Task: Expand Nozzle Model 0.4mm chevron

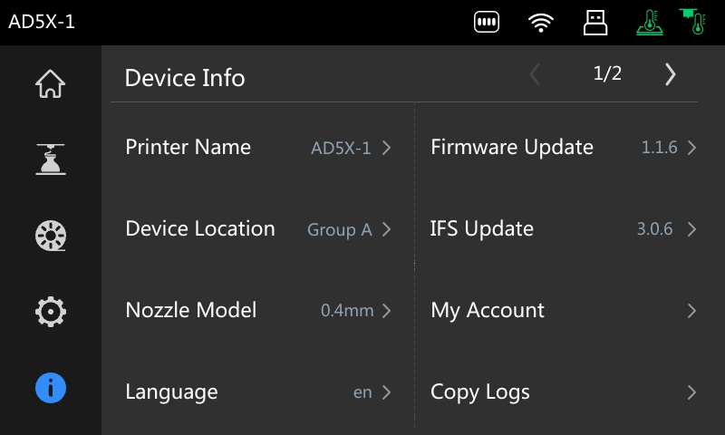Action: click(x=387, y=311)
